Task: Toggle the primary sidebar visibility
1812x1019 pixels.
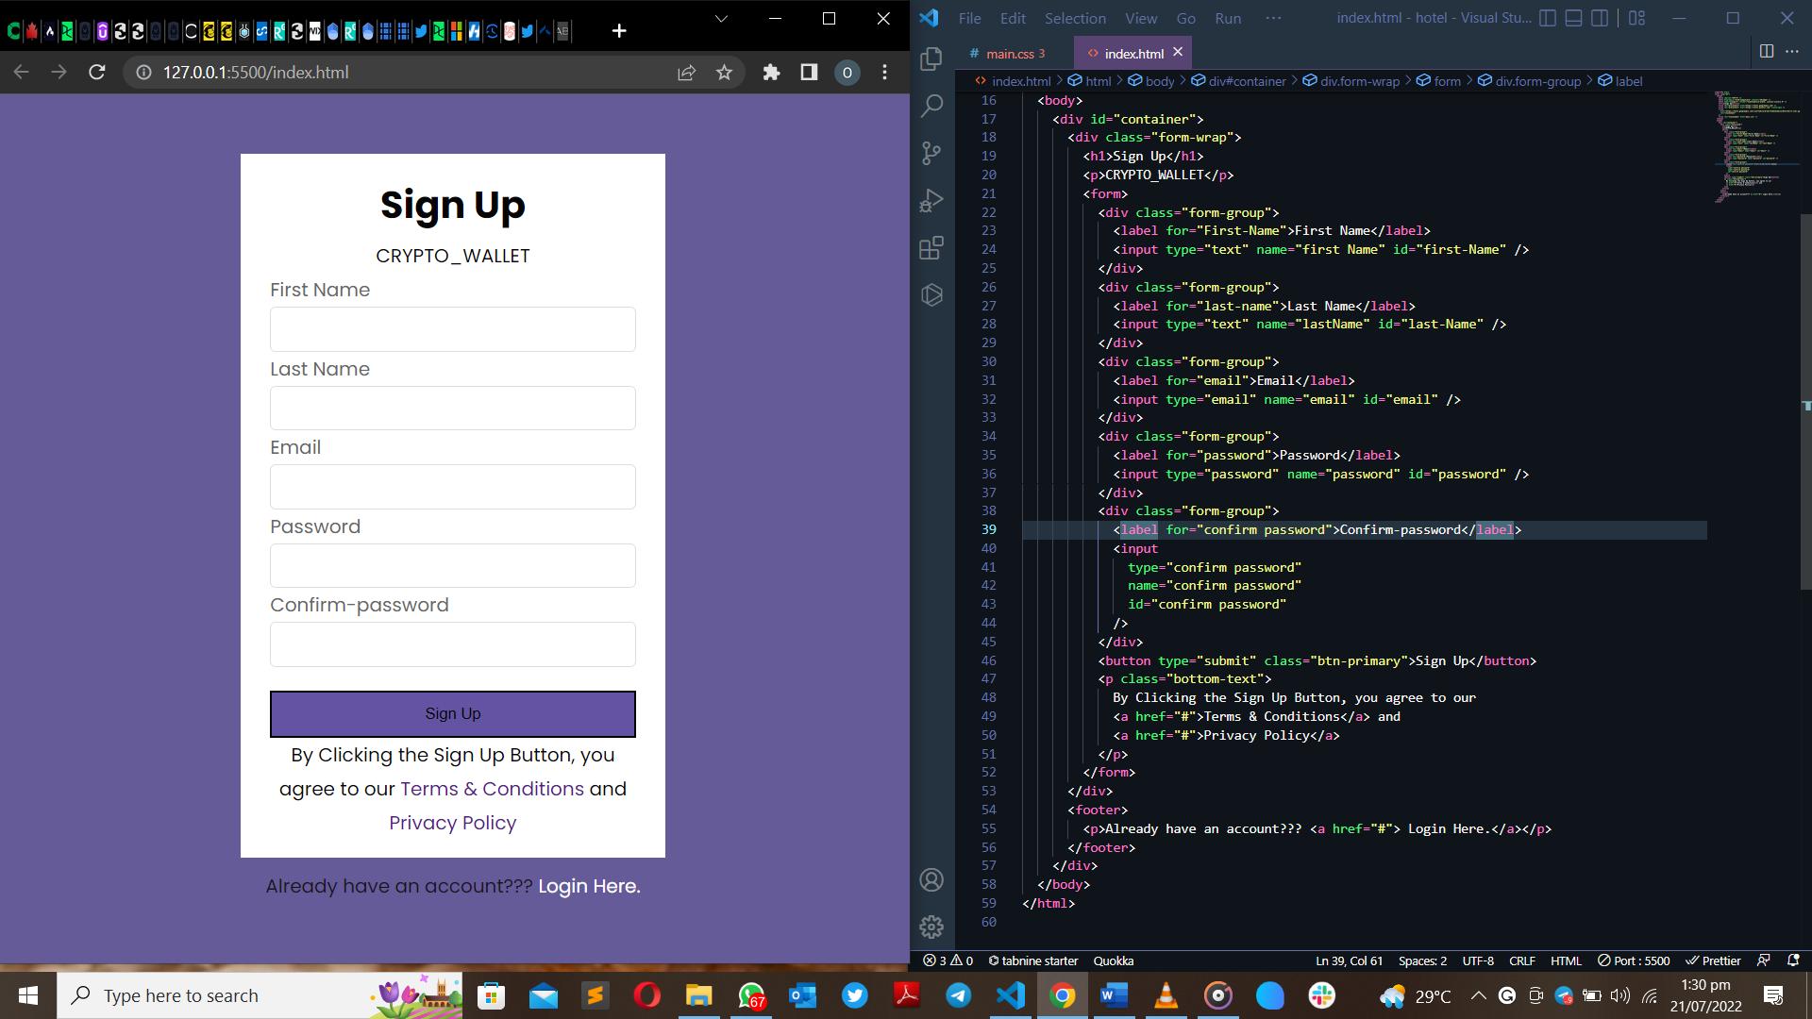Action: point(1548,18)
